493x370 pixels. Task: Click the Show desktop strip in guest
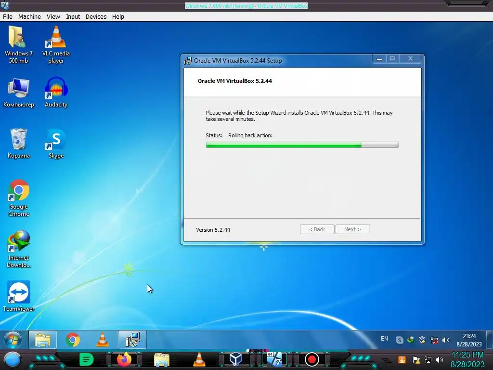(x=489, y=340)
